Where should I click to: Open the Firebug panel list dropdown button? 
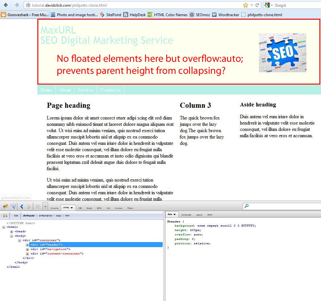point(45,207)
